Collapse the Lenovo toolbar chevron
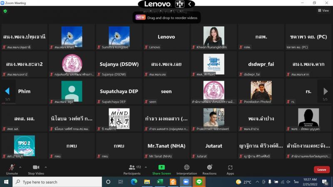Screen dimensions: 333x187 pos(190,4)
